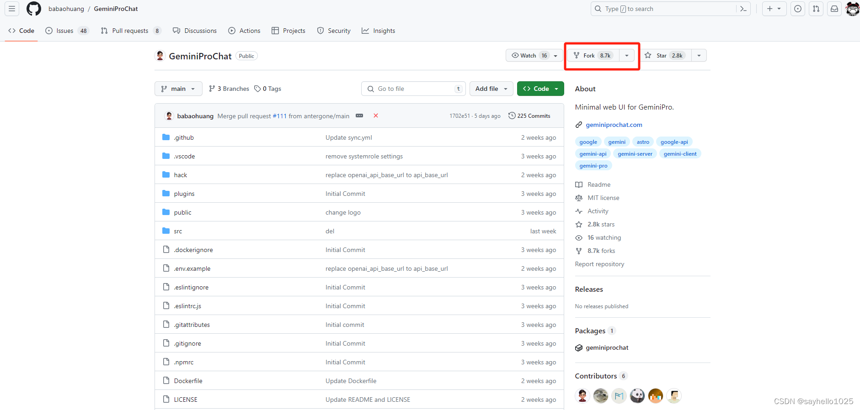Open the geminiprochat.com website link
This screenshot has width=860, height=410.
pos(614,125)
